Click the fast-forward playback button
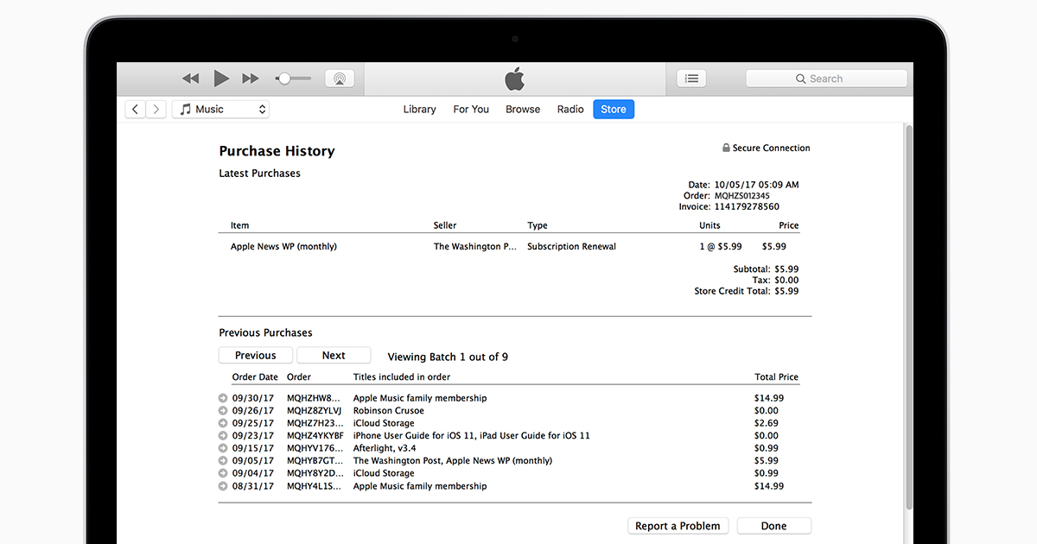Viewport: 1037px width, 544px height. 251,79
